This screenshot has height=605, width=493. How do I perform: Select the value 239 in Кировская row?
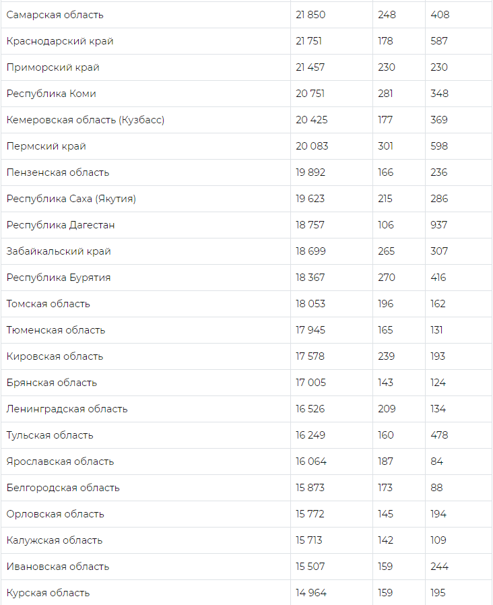tap(387, 356)
